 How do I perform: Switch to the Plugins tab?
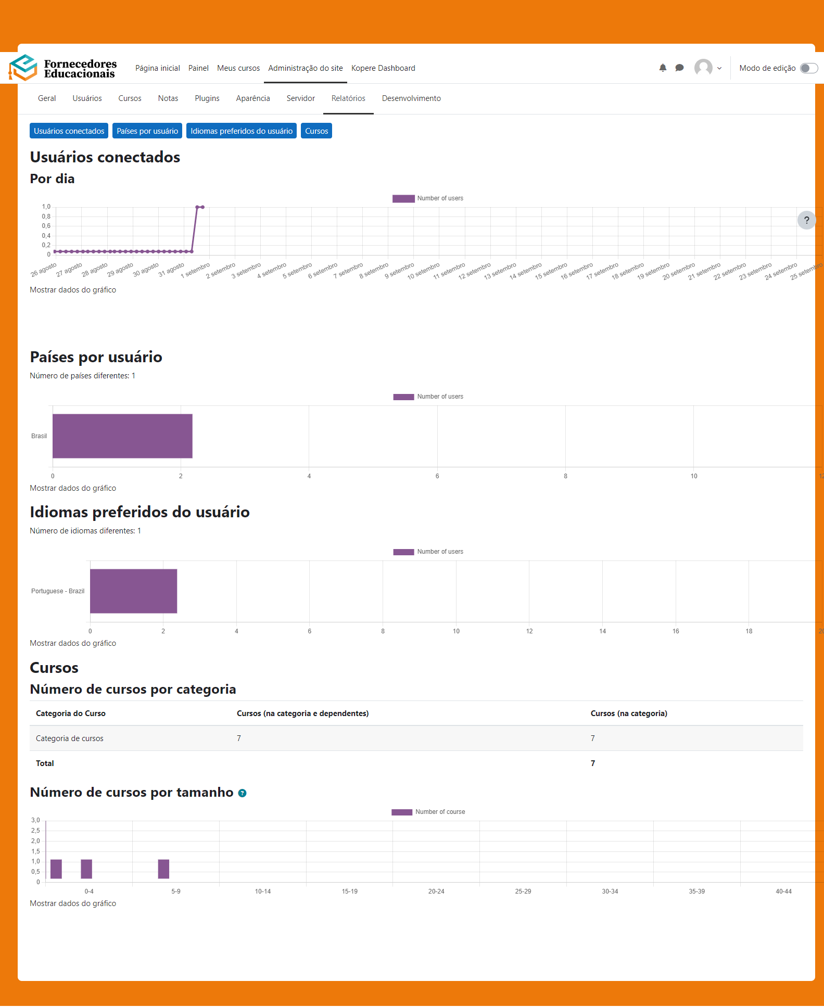point(207,98)
